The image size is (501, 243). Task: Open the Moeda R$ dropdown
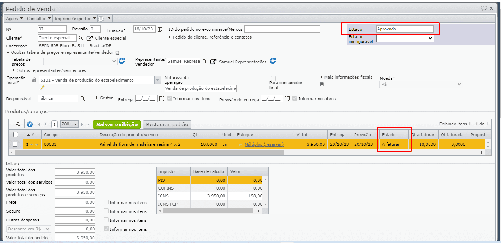tap(421, 85)
